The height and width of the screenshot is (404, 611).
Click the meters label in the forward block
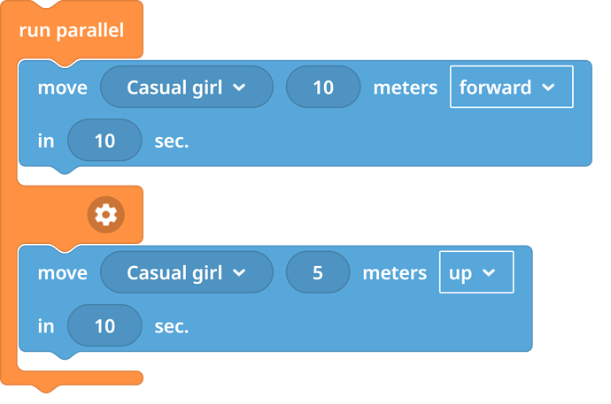[405, 88]
